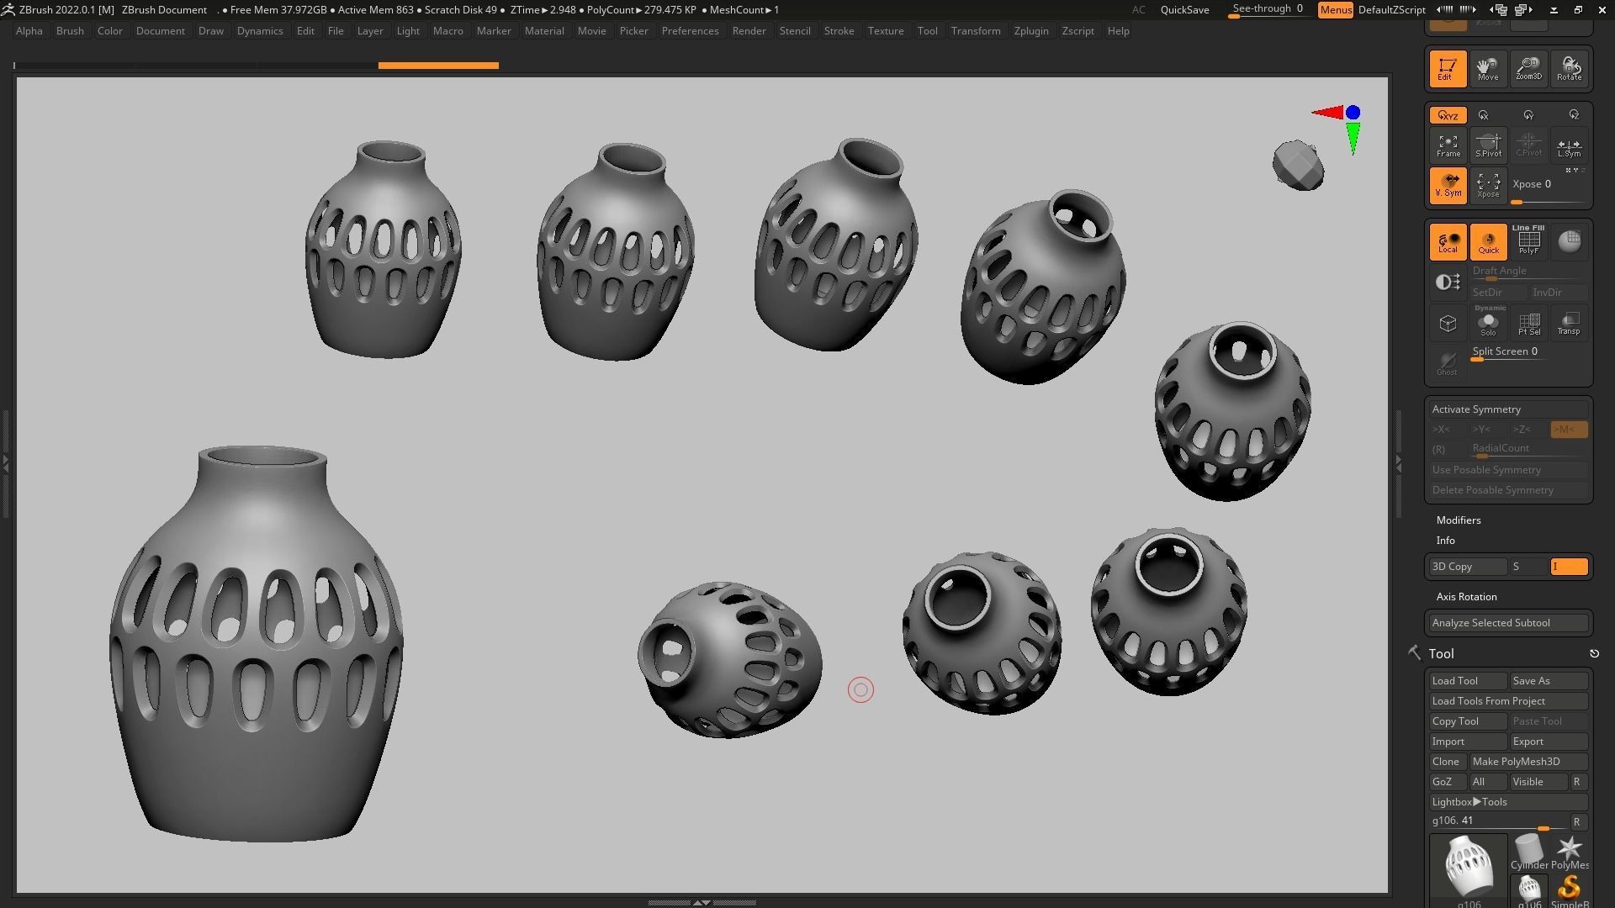Toggle Local symmetry rotation off
Viewport: 1615px width, 908px height.
coord(1448,241)
